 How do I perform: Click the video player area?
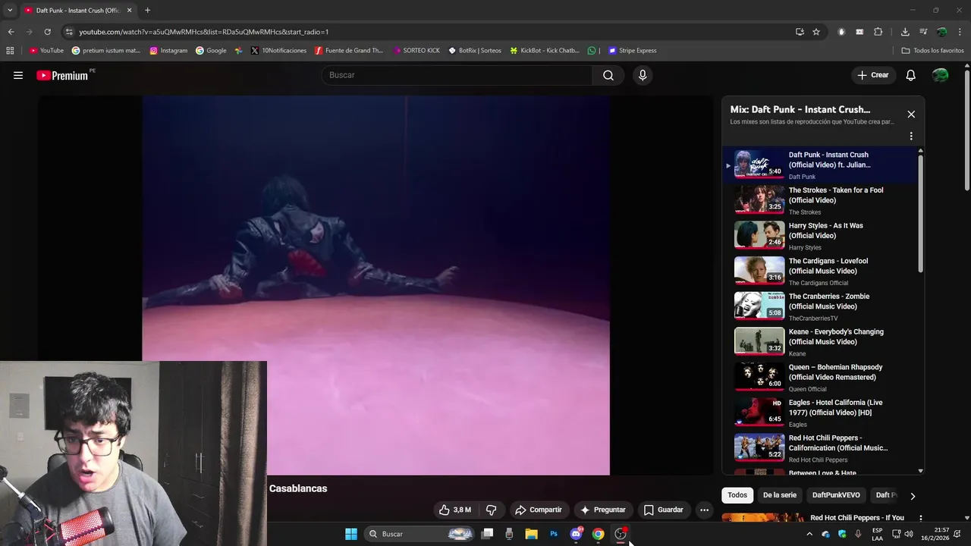pyautogui.click(x=376, y=285)
